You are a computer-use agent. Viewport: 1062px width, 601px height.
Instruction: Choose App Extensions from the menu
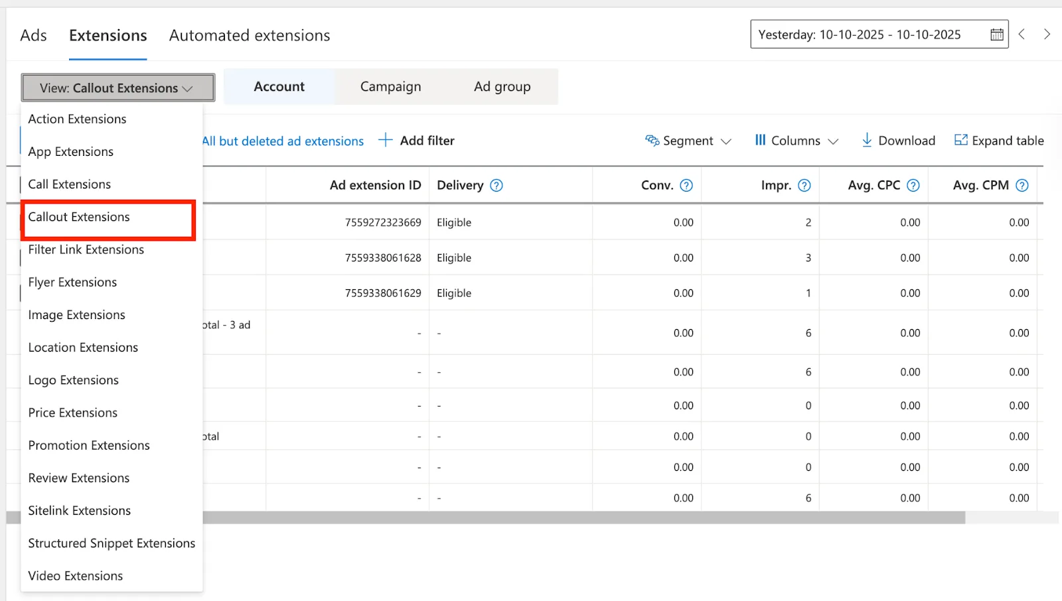(112, 151)
